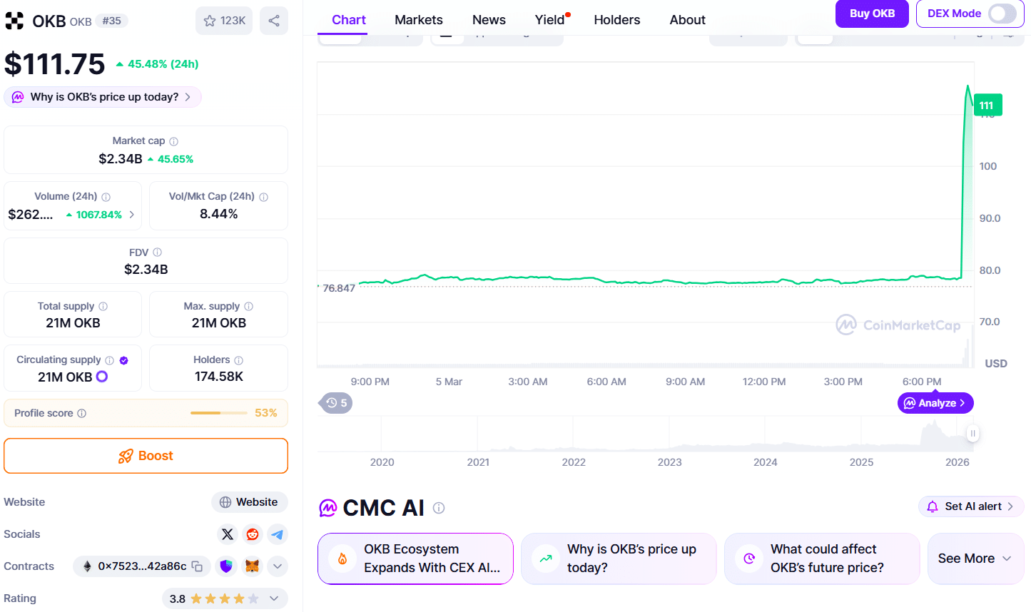This screenshot has width=1031, height=612.
Task: Expand the Rating 3.8 dropdown
Action: pos(274,598)
